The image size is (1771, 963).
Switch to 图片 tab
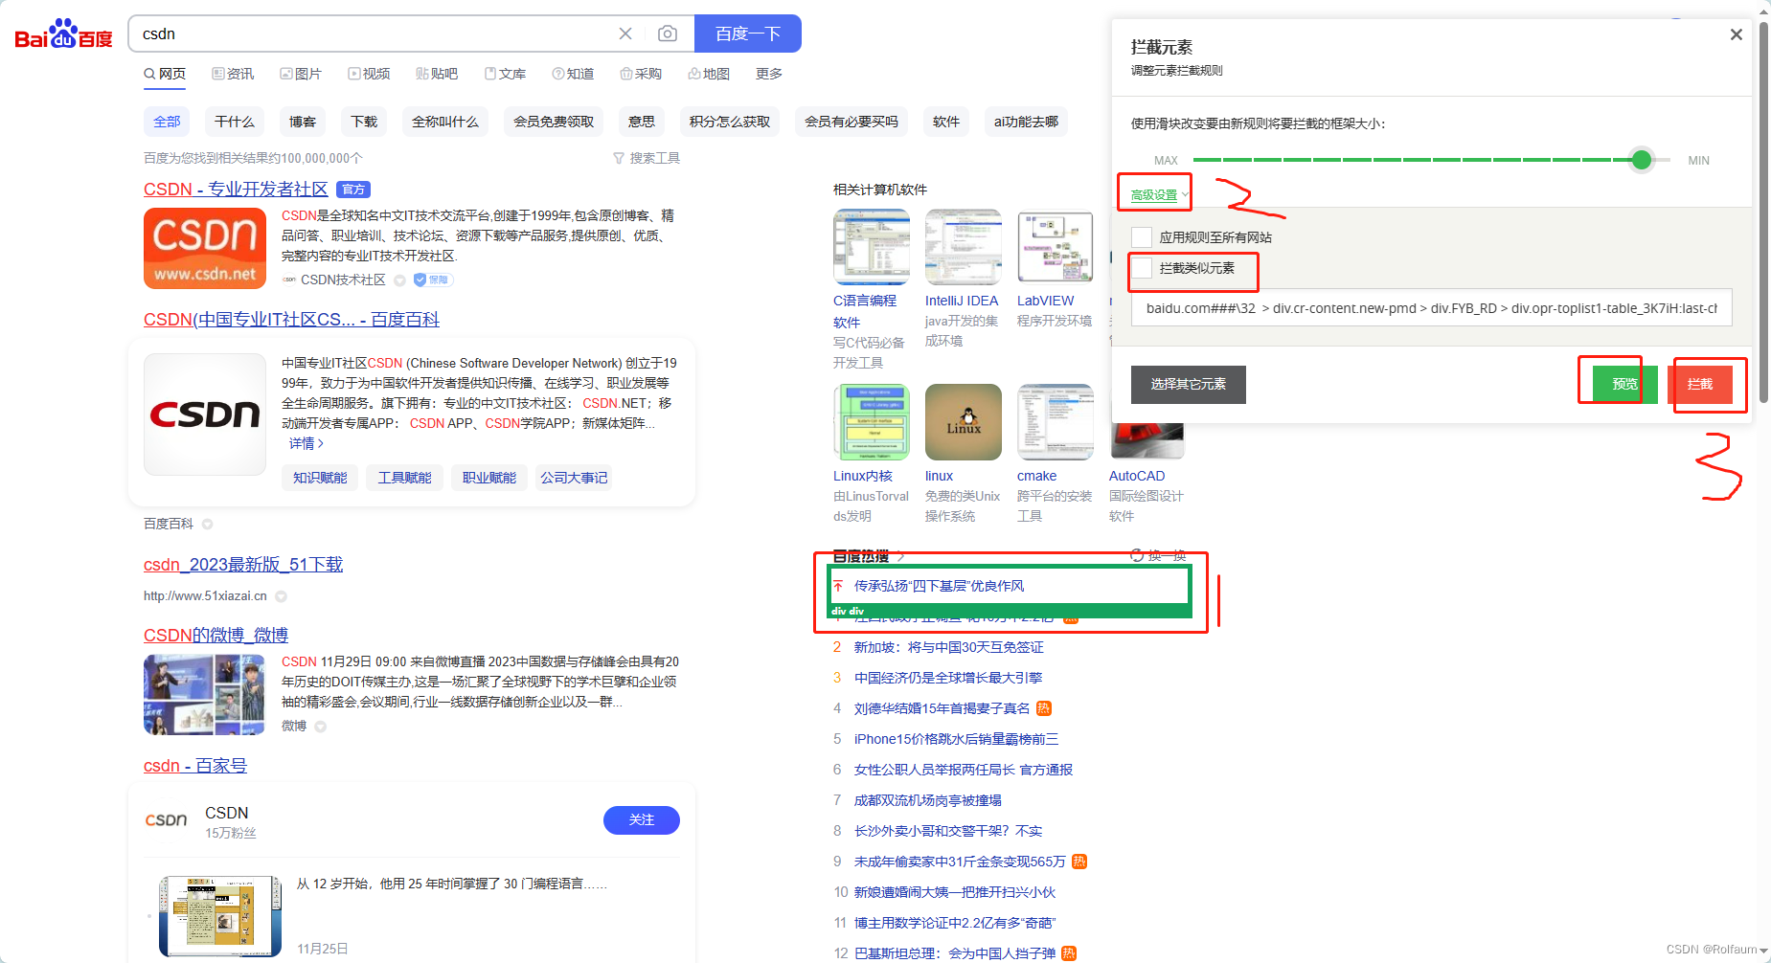coord(301,74)
